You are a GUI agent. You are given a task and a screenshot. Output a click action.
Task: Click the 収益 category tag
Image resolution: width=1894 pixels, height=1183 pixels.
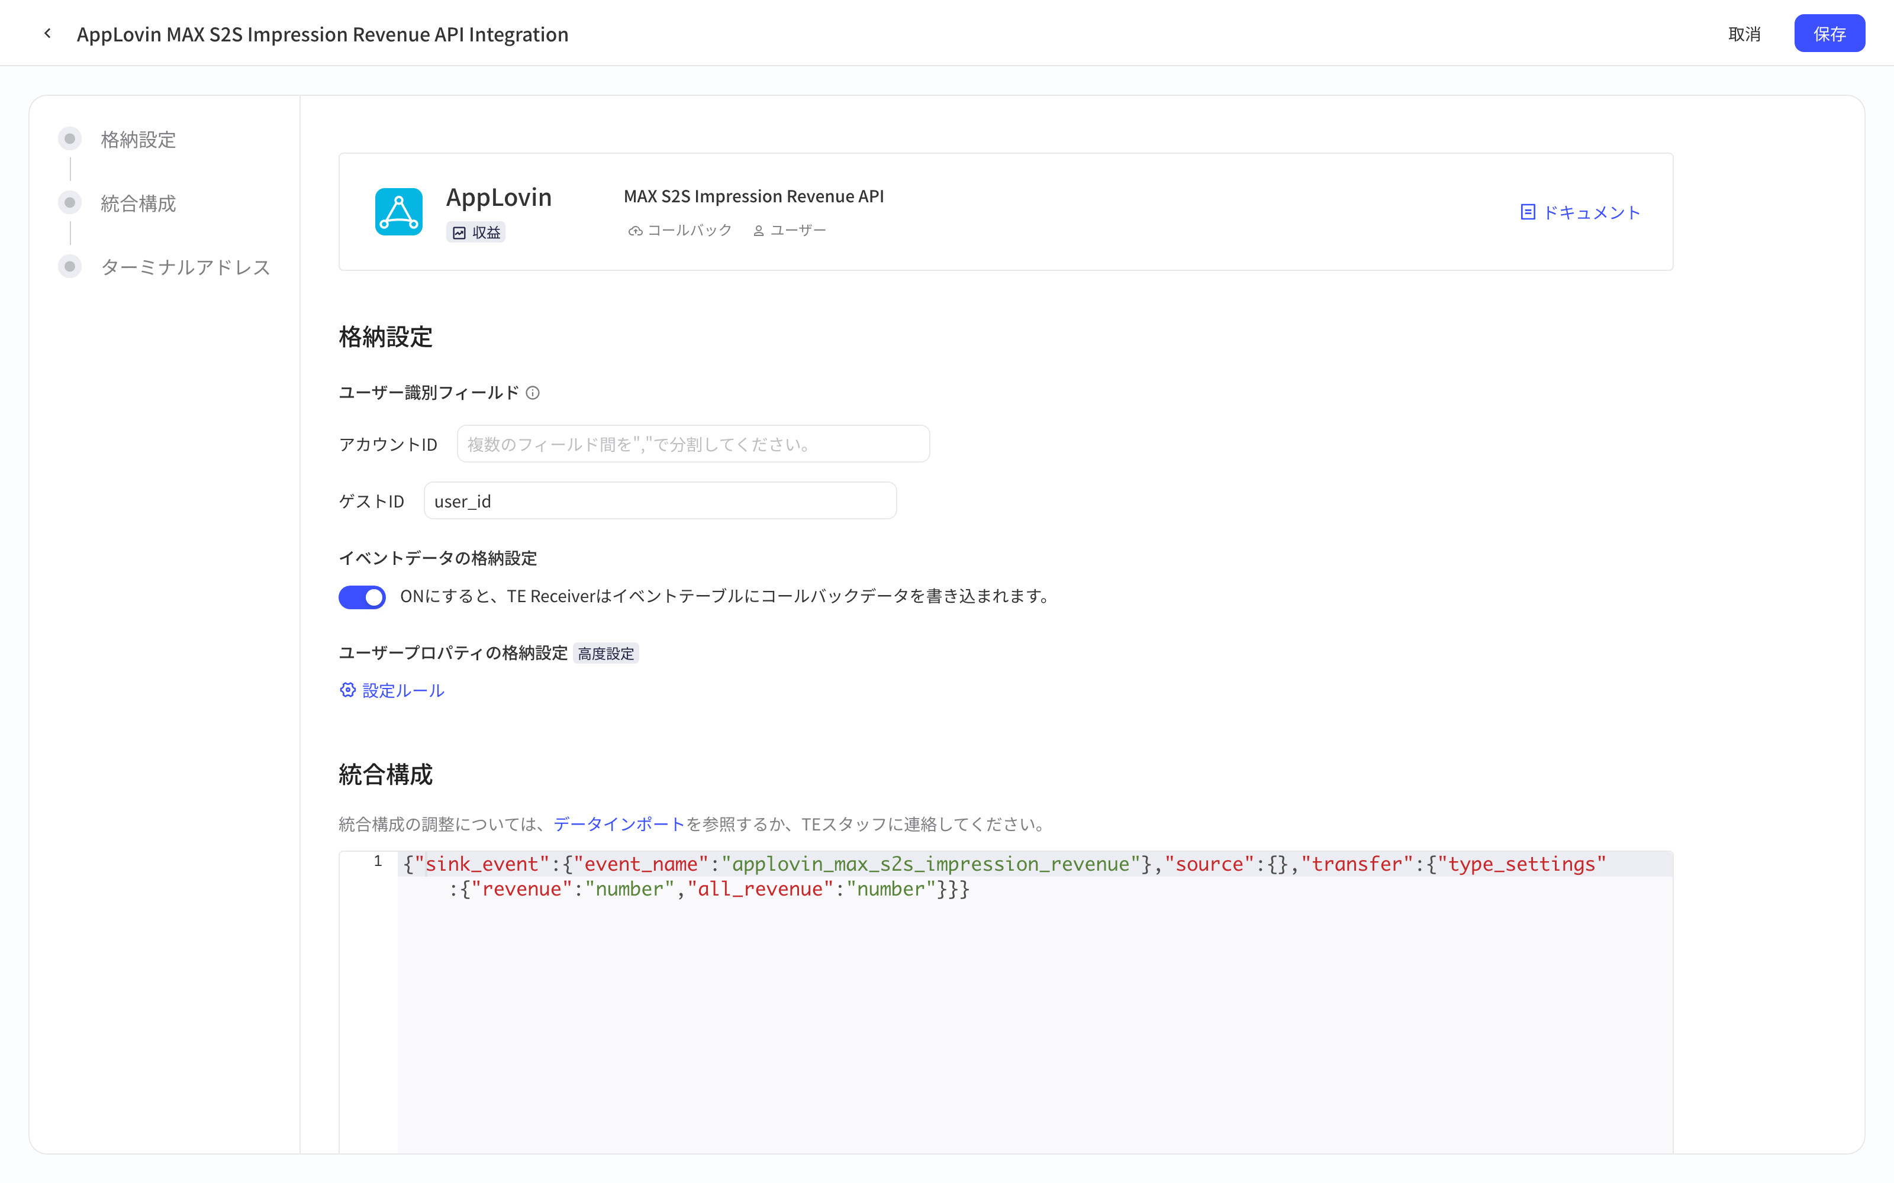click(x=476, y=233)
